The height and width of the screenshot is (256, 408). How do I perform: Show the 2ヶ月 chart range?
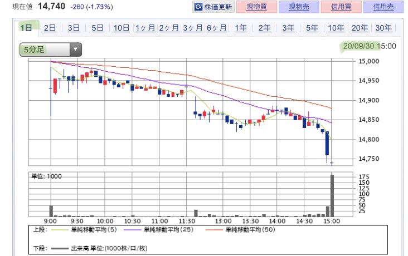click(x=169, y=28)
